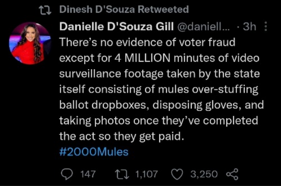Open Danielle D'Souza Gill's profile picture
The height and width of the screenshot is (186, 281).
point(30,43)
